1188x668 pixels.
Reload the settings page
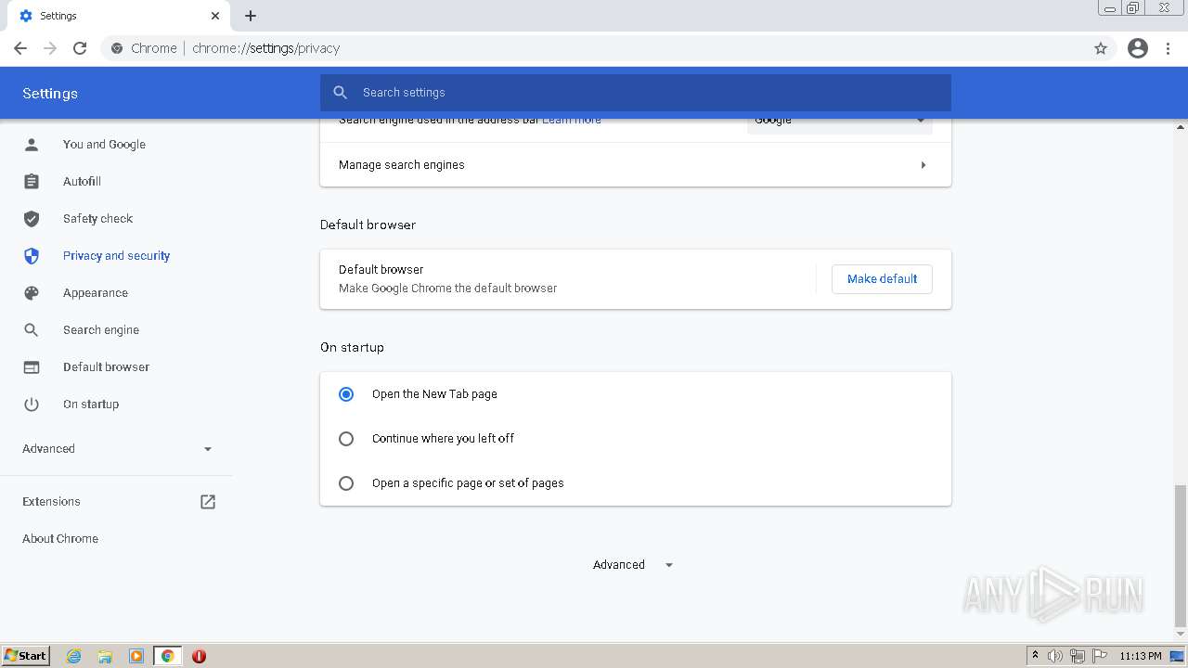coord(80,48)
